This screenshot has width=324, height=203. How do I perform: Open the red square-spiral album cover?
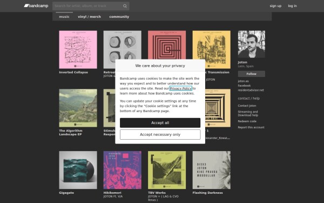[167, 45]
